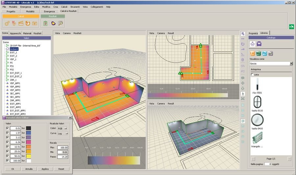
Task: Click the next catalog page arrow
Action: 289,159
